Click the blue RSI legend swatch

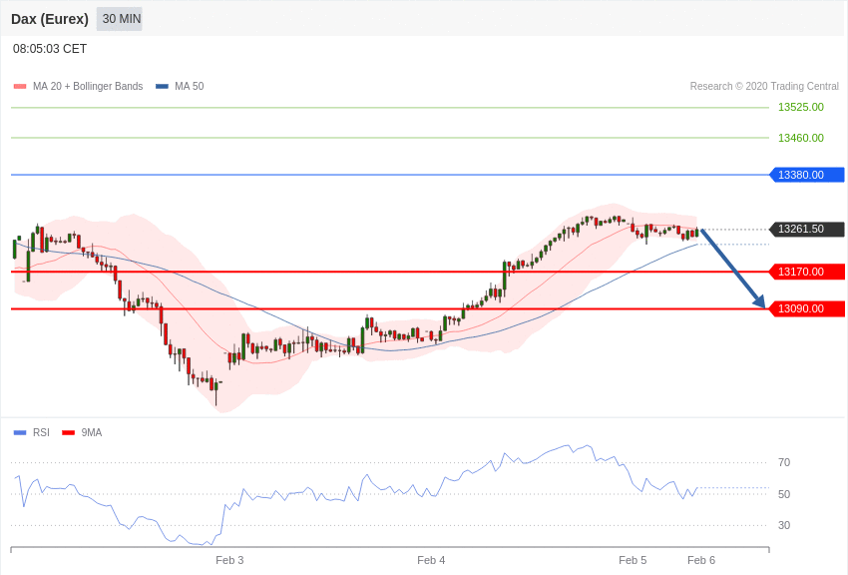(x=20, y=432)
